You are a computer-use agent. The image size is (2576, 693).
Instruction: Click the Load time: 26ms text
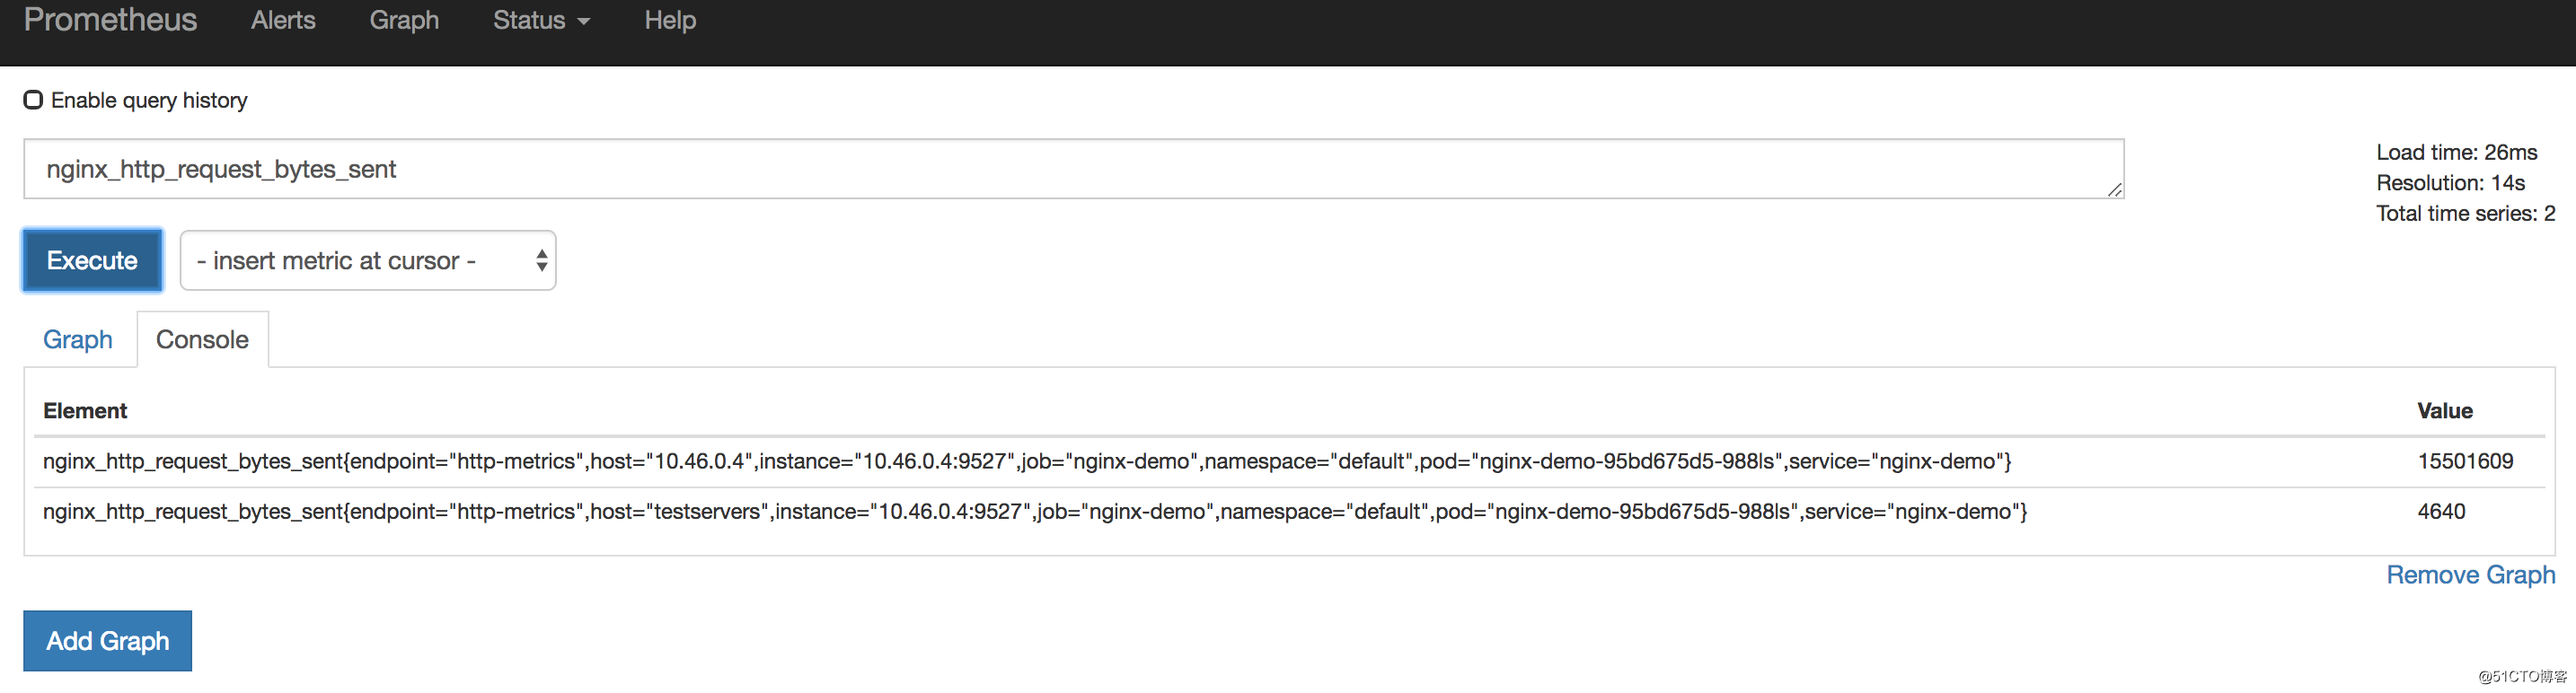click(x=2456, y=152)
